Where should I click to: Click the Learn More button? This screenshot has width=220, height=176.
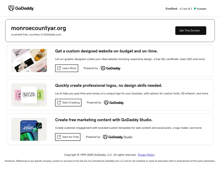click(x=67, y=68)
